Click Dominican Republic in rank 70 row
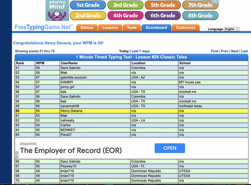The width and height of the screenshot is (251, 185). tap(146, 180)
